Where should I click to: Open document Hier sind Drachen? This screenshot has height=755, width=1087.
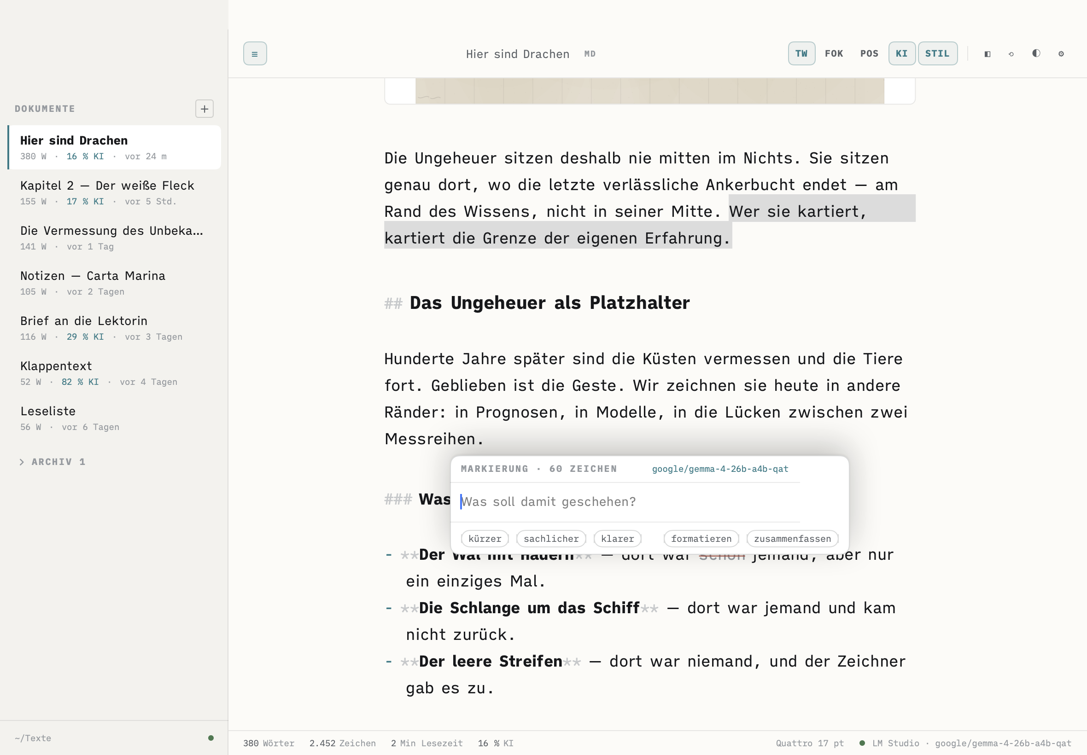pyautogui.click(x=115, y=147)
